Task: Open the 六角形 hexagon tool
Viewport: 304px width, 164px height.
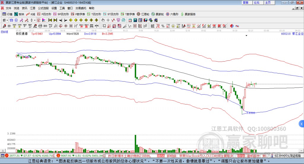Action: click(172, 14)
